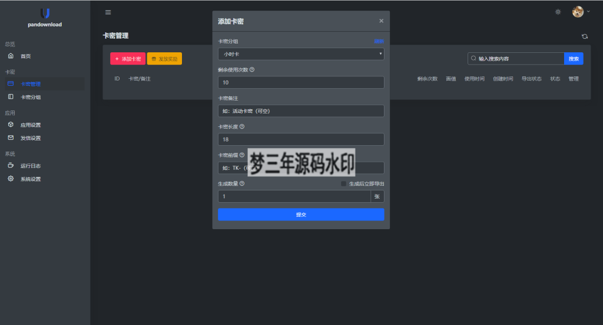Click the help icon beside 剩余使用次数

(252, 69)
